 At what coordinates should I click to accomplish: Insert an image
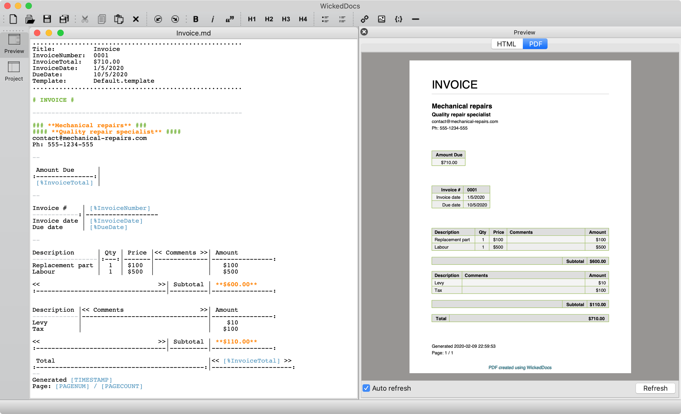pyautogui.click(x=381, y=19)
